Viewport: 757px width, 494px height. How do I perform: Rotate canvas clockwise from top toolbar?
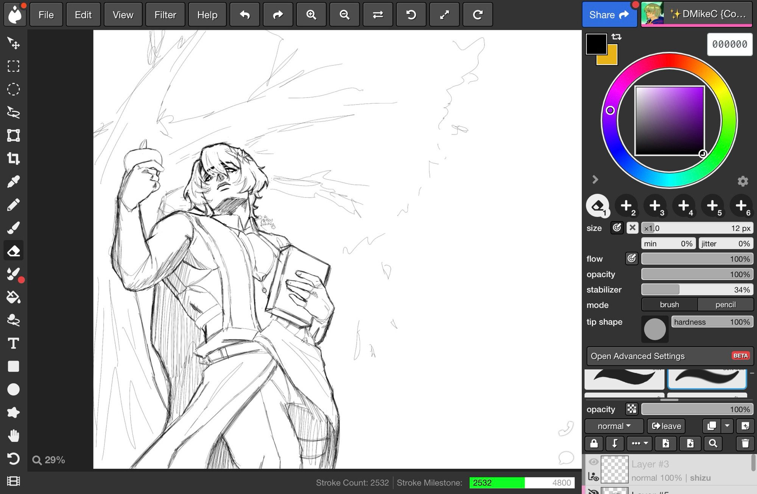478,15
